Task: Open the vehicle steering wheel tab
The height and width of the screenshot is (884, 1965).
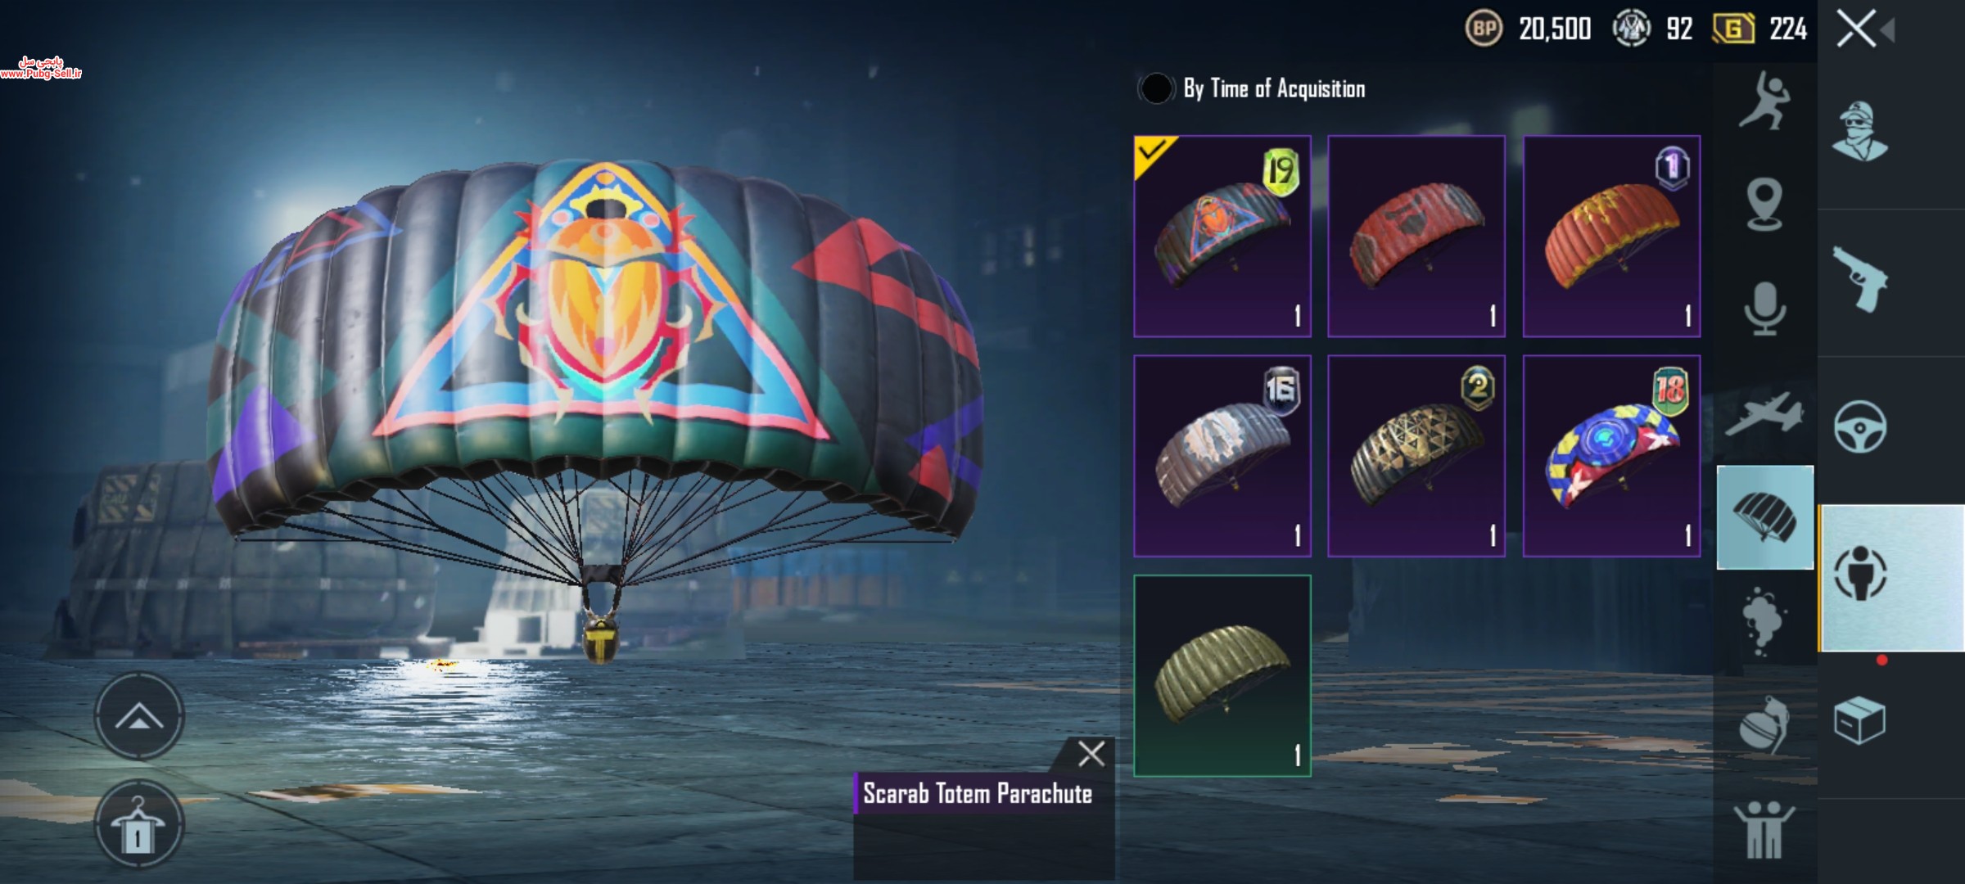Action: 1860,426
